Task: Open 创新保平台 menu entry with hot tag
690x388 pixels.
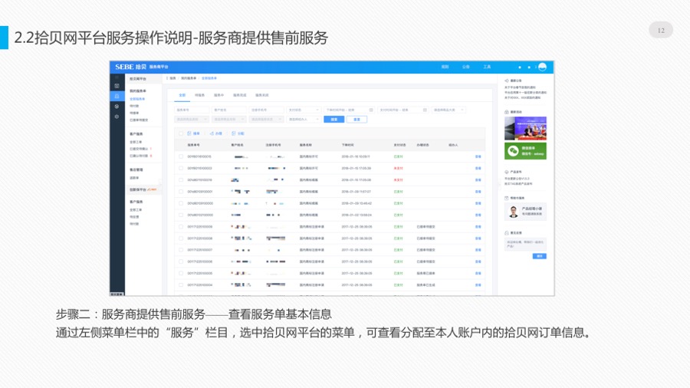Action: click(x=143, y=189)
